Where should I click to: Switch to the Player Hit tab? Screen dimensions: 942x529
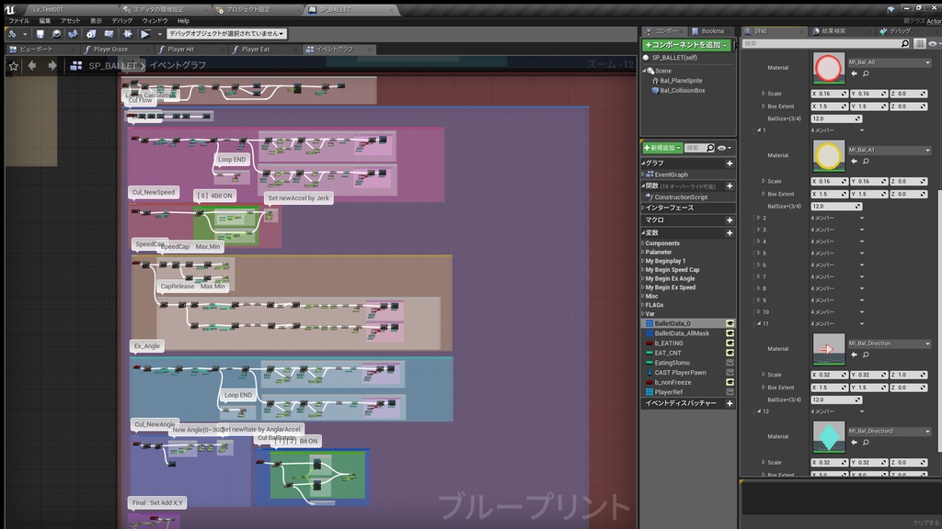pos(182,49)
